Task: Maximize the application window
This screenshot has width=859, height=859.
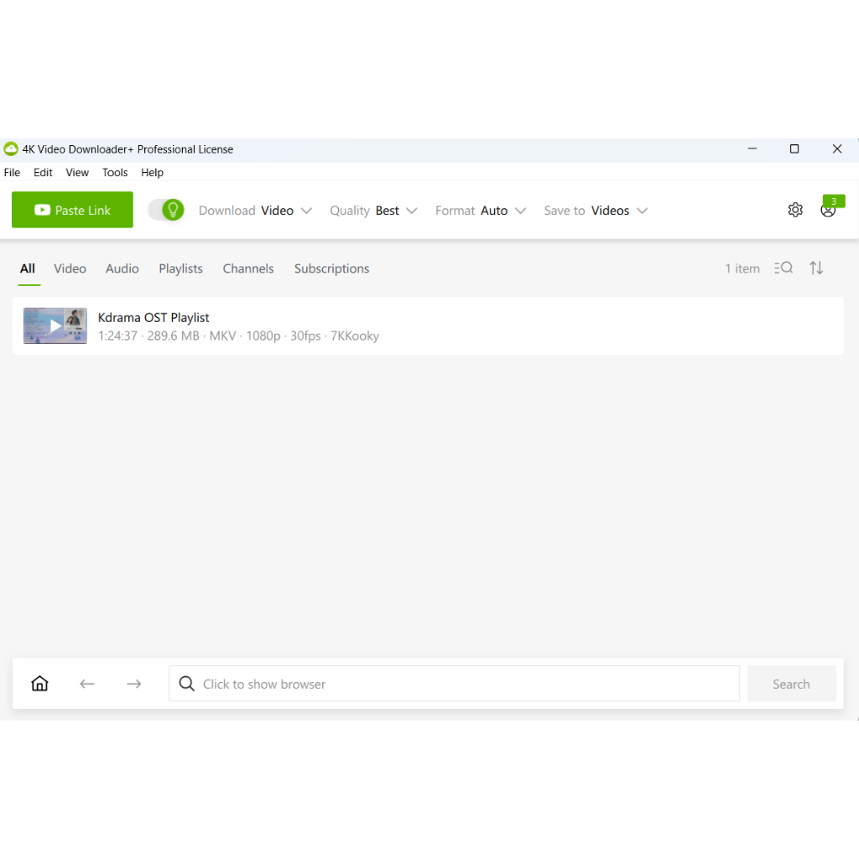Action: point(794,148)
